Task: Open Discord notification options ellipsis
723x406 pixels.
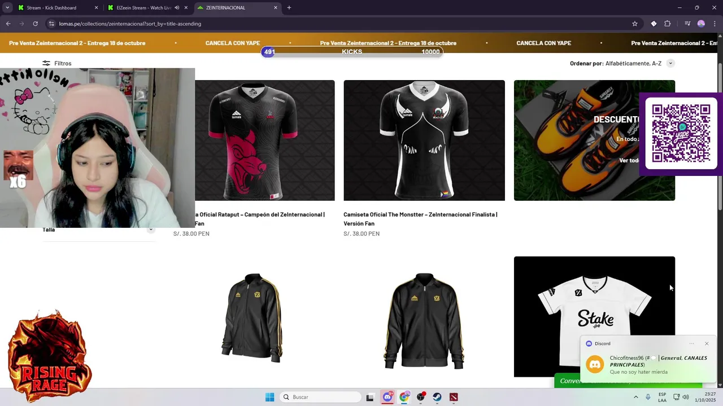Action: click(691, 343)
